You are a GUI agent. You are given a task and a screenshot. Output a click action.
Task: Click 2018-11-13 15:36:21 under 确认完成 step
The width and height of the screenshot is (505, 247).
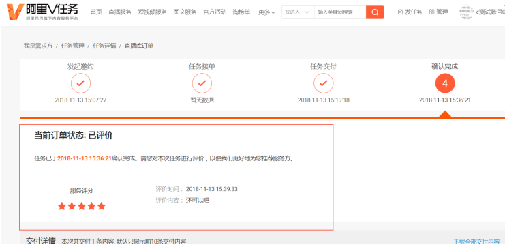pyautogui.click(x=445, y=100)
